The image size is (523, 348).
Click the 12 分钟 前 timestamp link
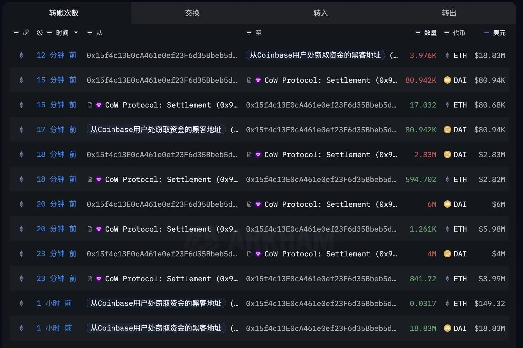coord(56,55)
